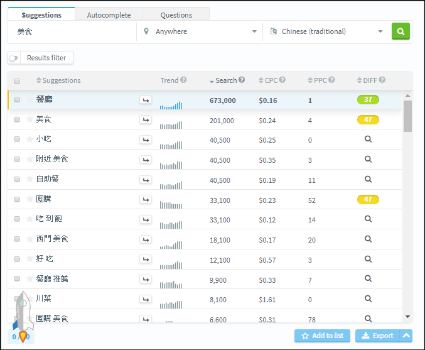Click the Trend help question icon
The height and width of the screenshot is (350, 425).
(183, 80)
